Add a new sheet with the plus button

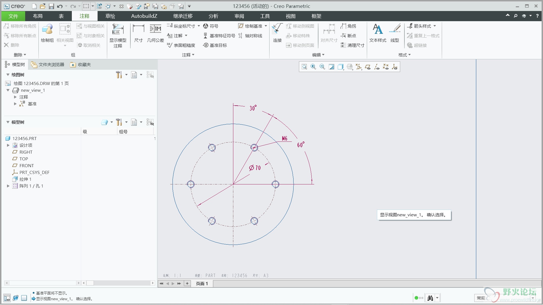(187, 284)
